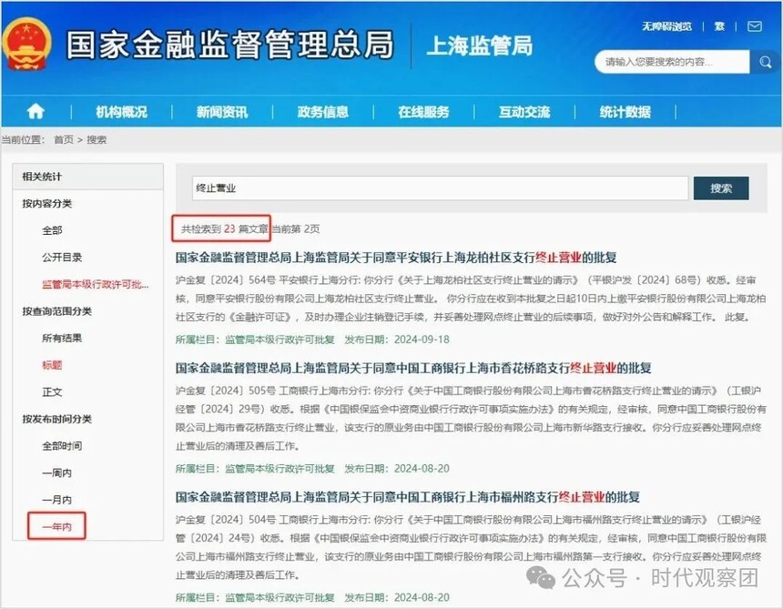783x609 pixels.
Task: Click 搜索 in the breadcrumb
Action: pos(97,140)
